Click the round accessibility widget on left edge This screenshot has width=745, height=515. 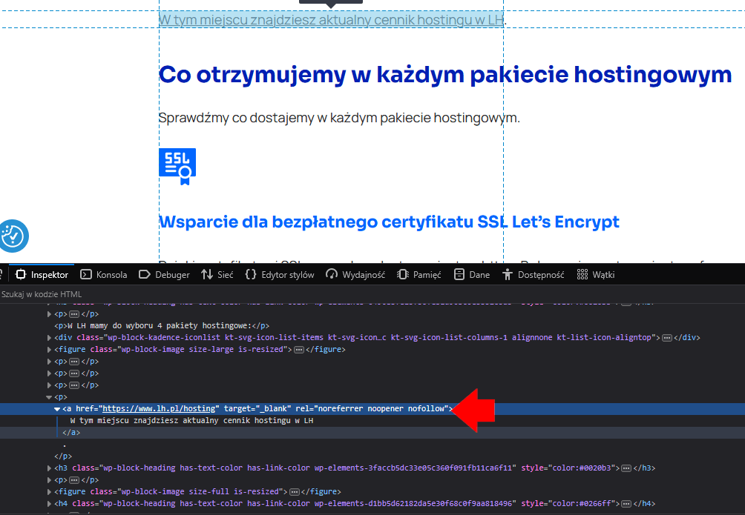[x=13, y=236]
